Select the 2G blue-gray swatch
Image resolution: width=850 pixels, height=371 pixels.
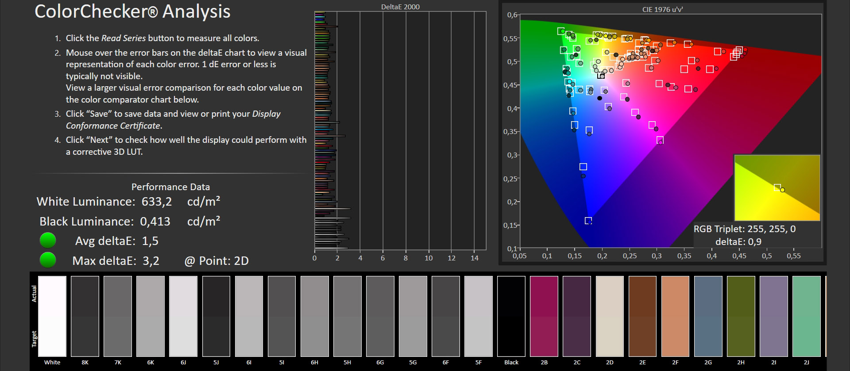(x=708, y=316)
